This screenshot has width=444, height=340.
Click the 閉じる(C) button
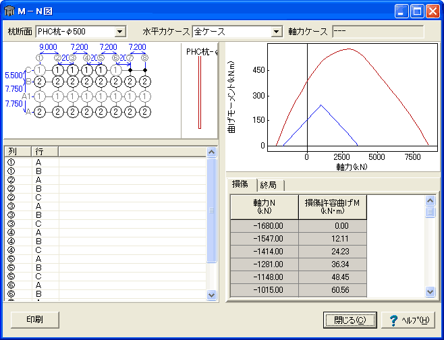(x=350, y=320)
